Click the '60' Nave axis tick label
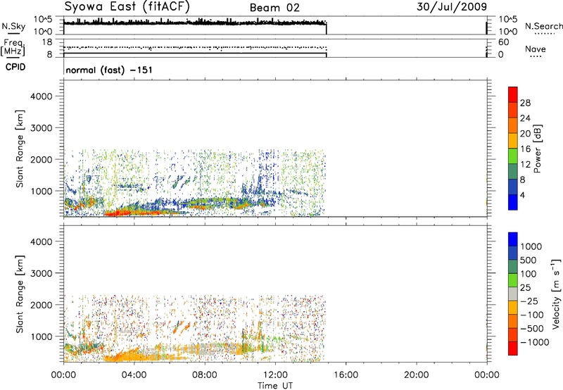Image resolution: width=563 pixels, height=390 pixels. coord(503,42)
